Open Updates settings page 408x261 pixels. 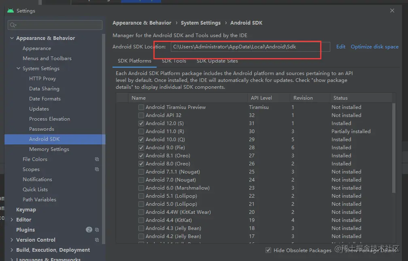[39, 109]
